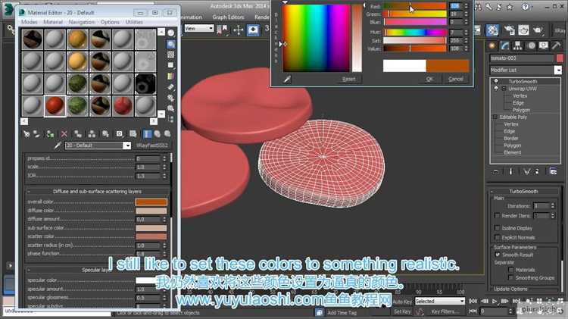Open Options menu in Material Editor
The height and width of the screenshot is (319, 568).
(110, 22)
